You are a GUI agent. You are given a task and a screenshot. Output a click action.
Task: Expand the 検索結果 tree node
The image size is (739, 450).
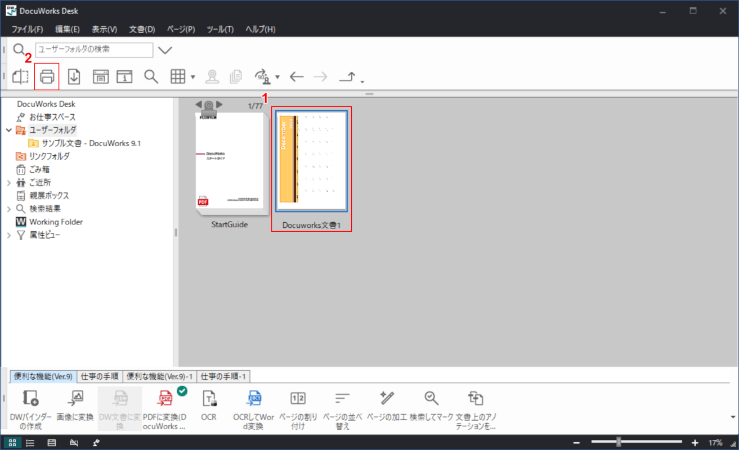click(x=8, y=209)
